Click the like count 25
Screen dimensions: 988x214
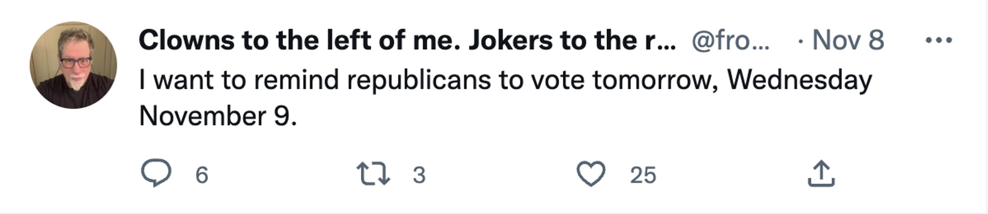[643, 175]
